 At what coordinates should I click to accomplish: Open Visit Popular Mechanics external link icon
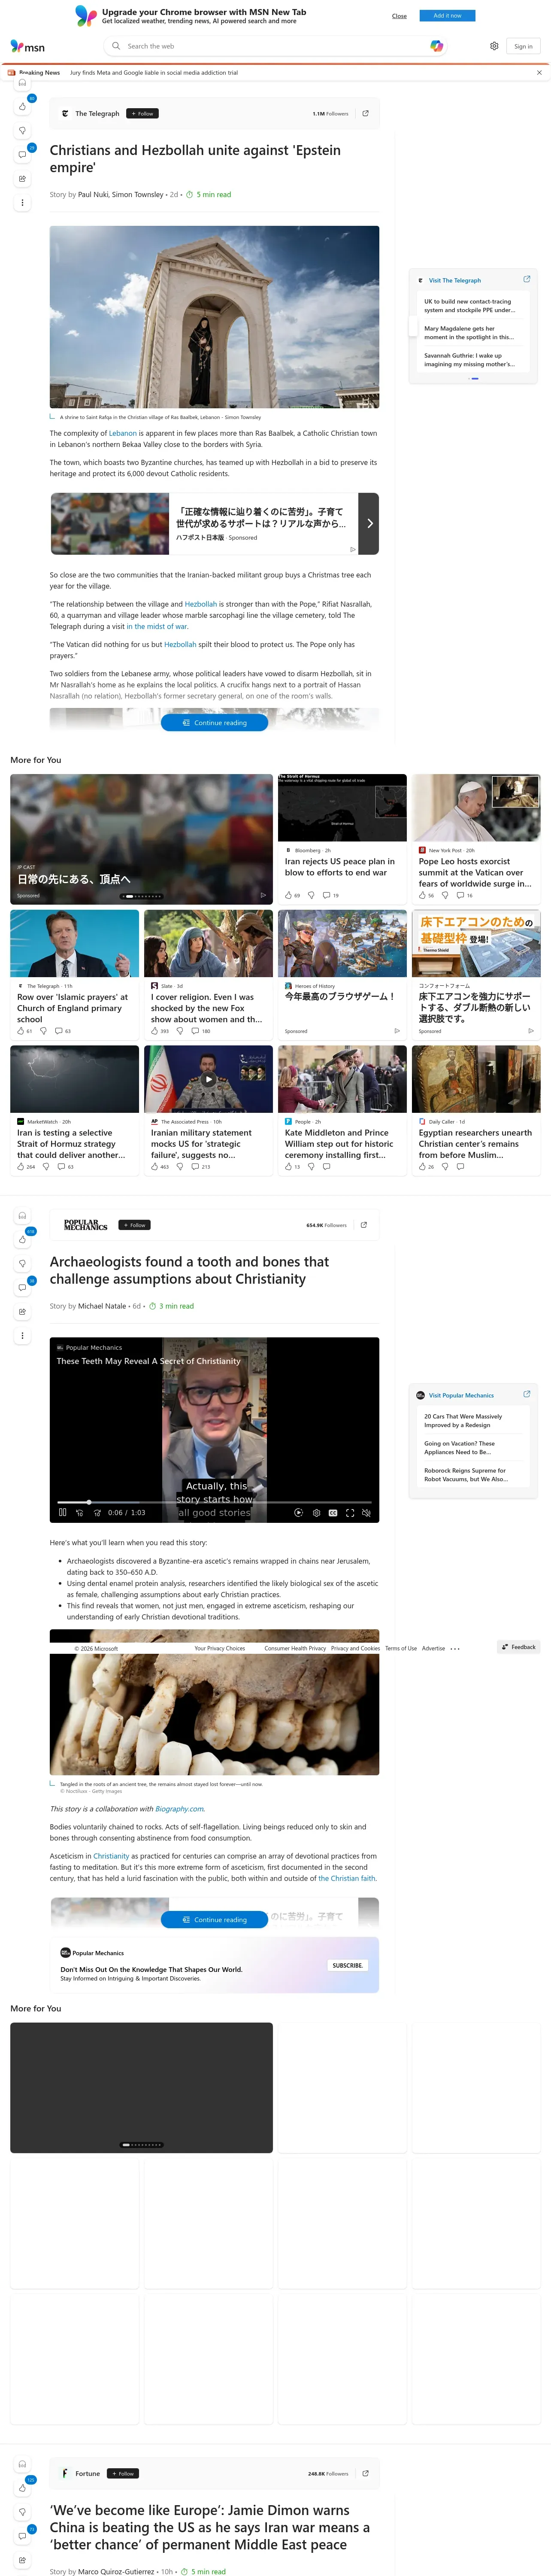click(x=527, y=1393)
